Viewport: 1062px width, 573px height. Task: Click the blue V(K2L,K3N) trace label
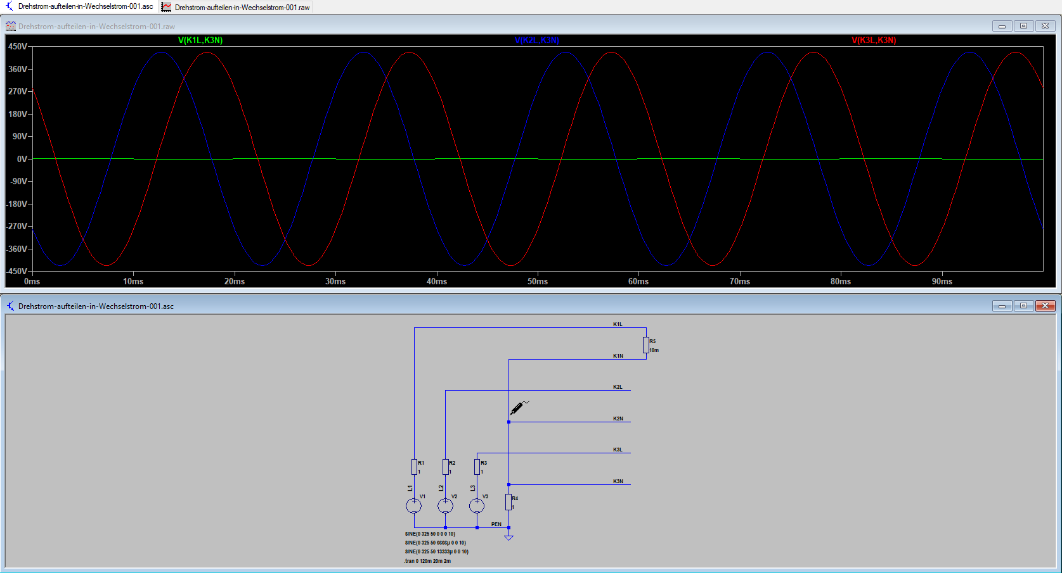[537, 40]
